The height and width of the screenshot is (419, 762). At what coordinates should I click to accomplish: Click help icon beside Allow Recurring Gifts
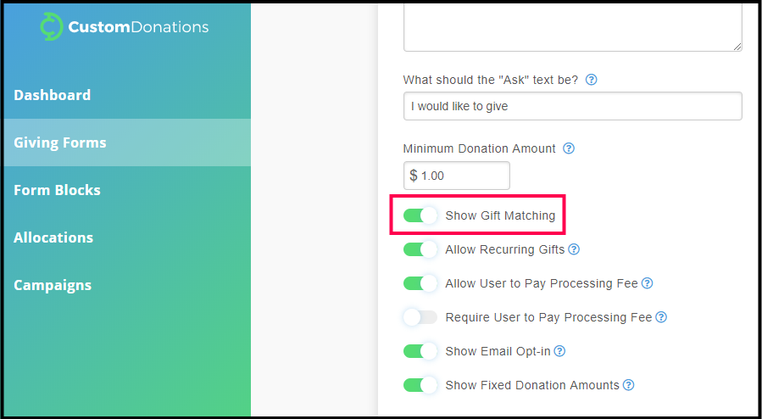(x=574, y=249)
